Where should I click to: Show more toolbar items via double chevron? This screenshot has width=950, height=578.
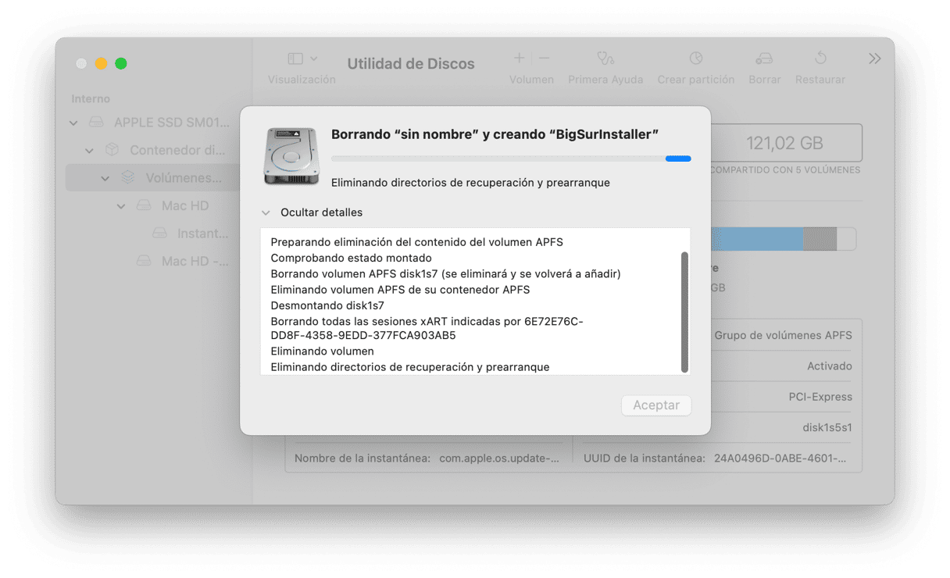[x=874, y=59]
